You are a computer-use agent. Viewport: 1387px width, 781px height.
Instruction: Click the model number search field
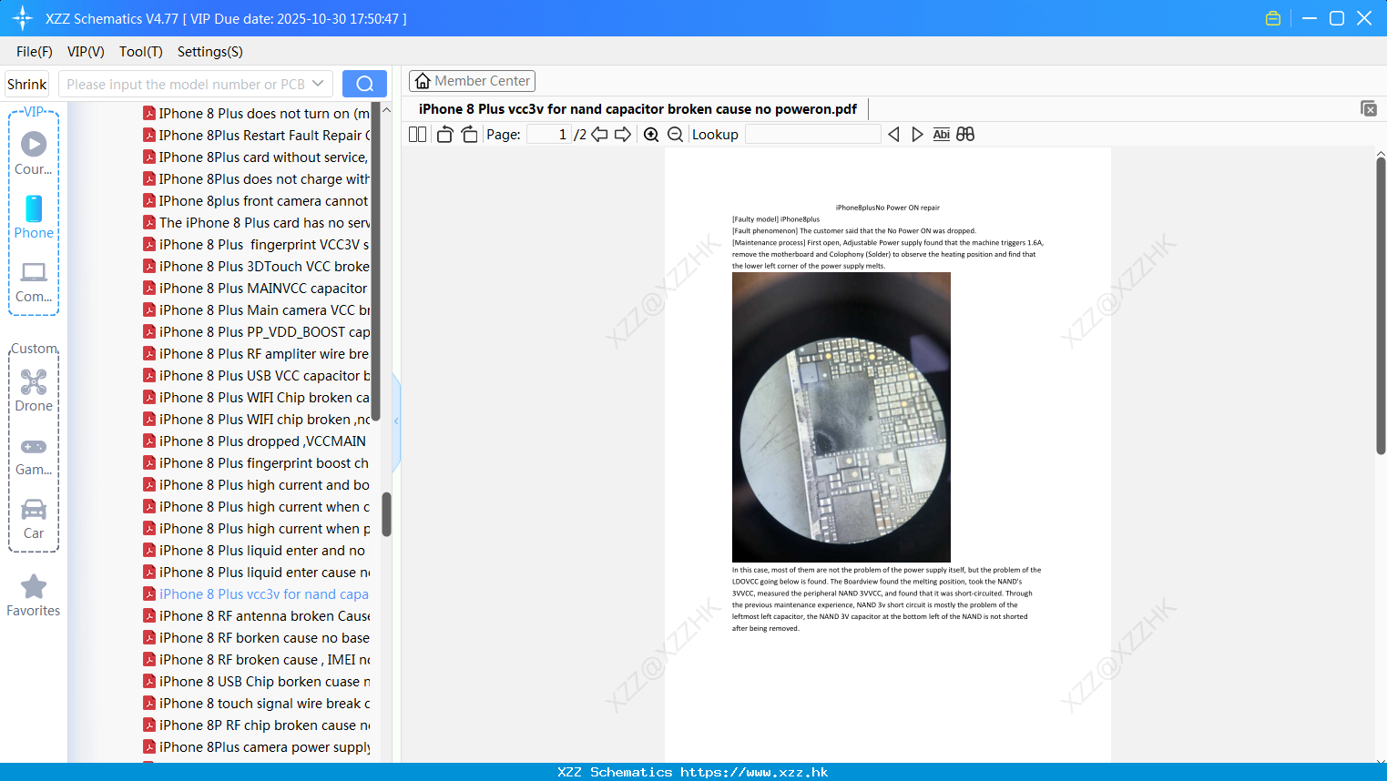[x=186, y=84]
